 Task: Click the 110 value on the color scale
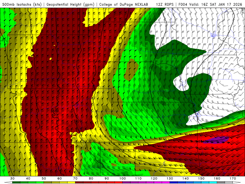coord(138,178)
